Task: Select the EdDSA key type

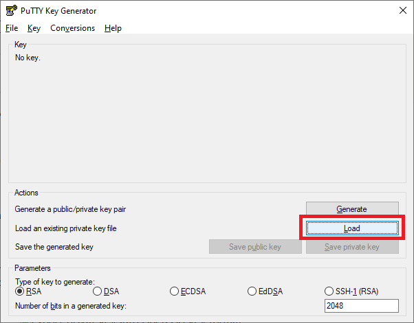Action: [265, 291]
